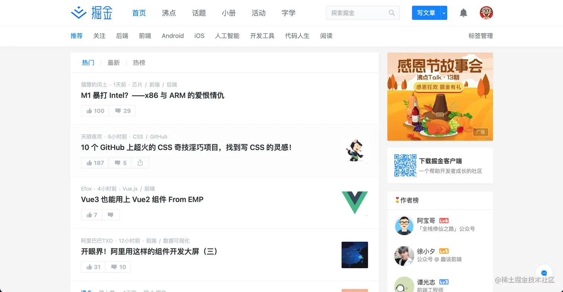Viewport: 563px width, 292px height.
Task: Like the Vue3 article (7)
Action: coord(92,215)
